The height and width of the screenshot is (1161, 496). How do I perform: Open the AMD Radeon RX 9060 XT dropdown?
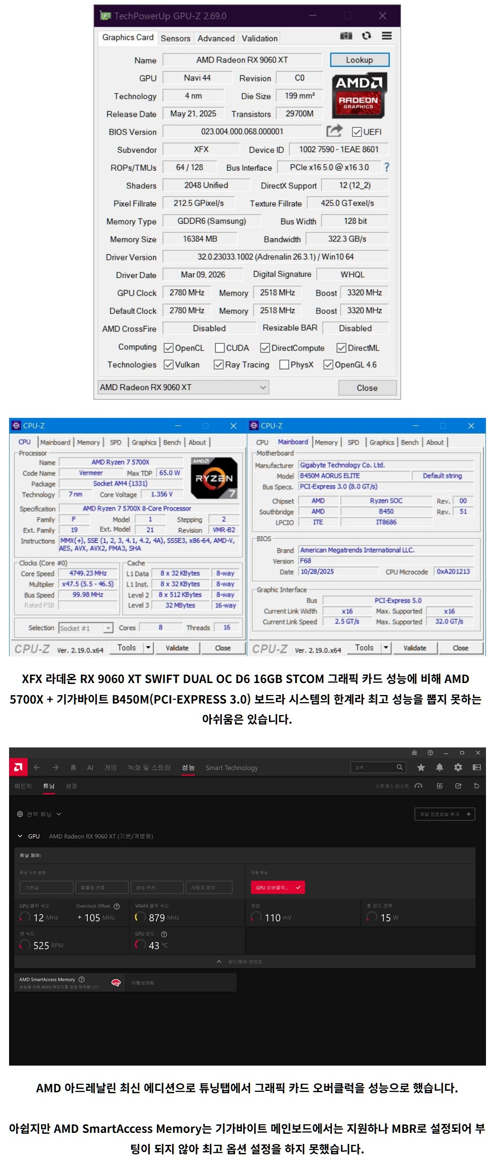pyautogui.click(x=183, y=387)
